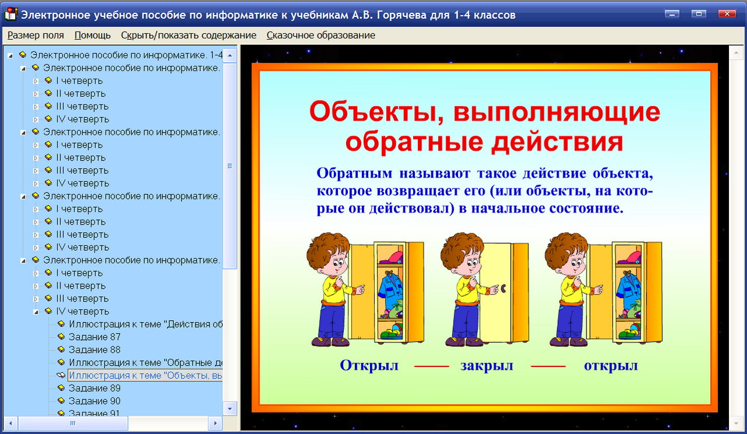Click the book icon beside Задание 88
Image resolution: width=747 pixels, height=434 pixels.
(x=61, y=349)
